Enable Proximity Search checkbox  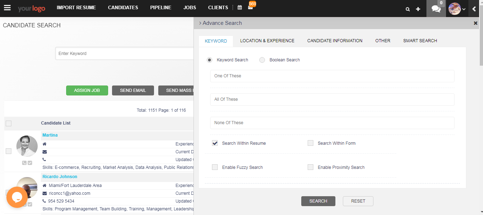(310, 167)
